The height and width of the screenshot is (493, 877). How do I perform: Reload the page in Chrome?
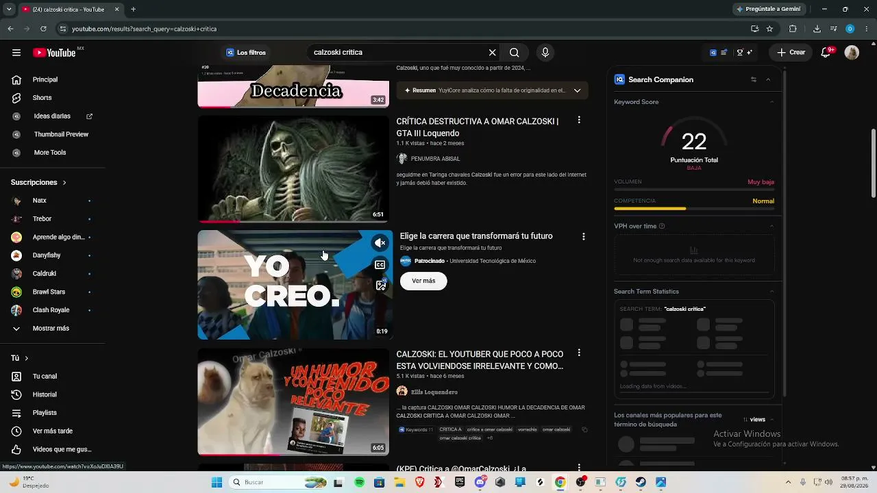[x=43, y=29]
